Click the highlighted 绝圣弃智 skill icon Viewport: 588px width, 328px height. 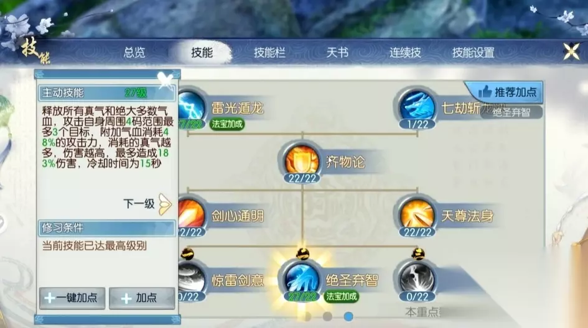302,279
